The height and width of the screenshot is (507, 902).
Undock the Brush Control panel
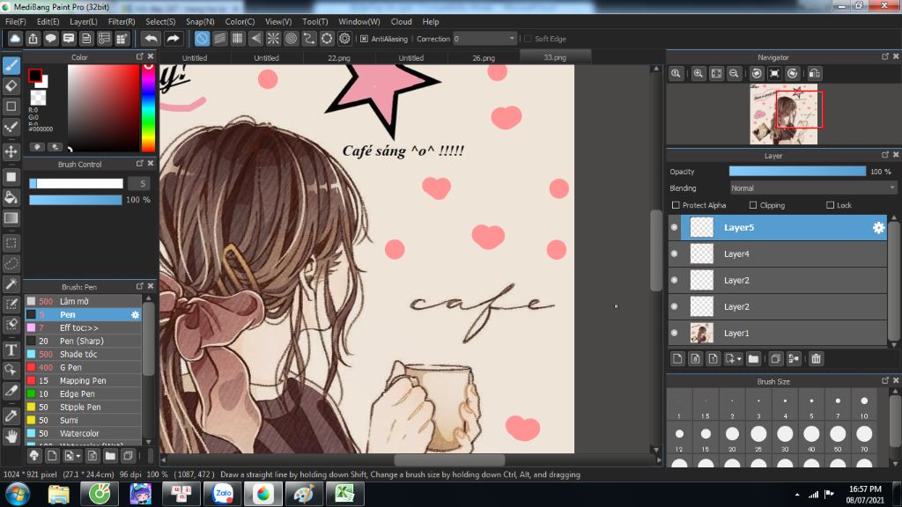click(139, 163)
